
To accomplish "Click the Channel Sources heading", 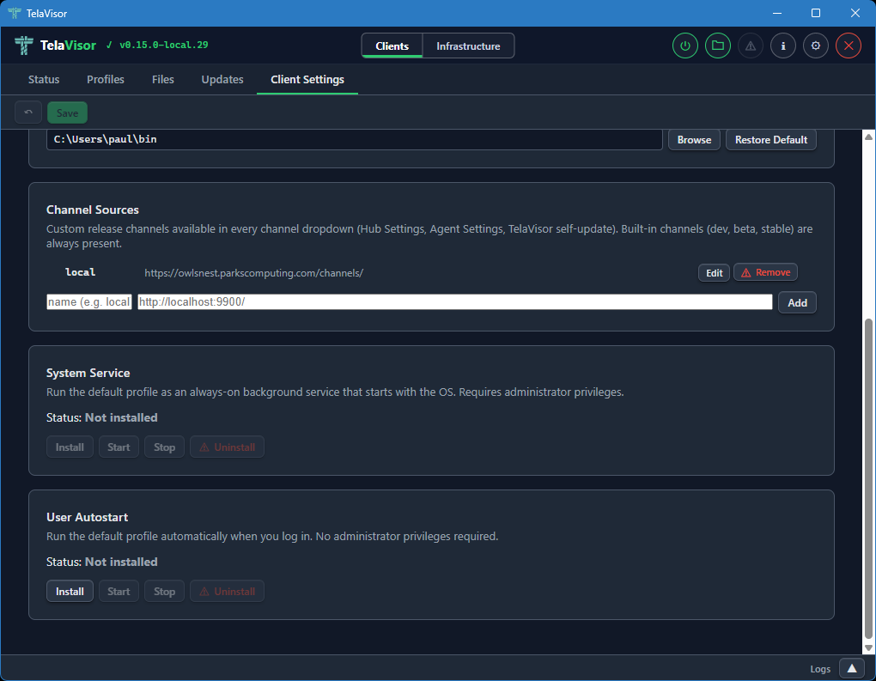I will tap(92, 210).
